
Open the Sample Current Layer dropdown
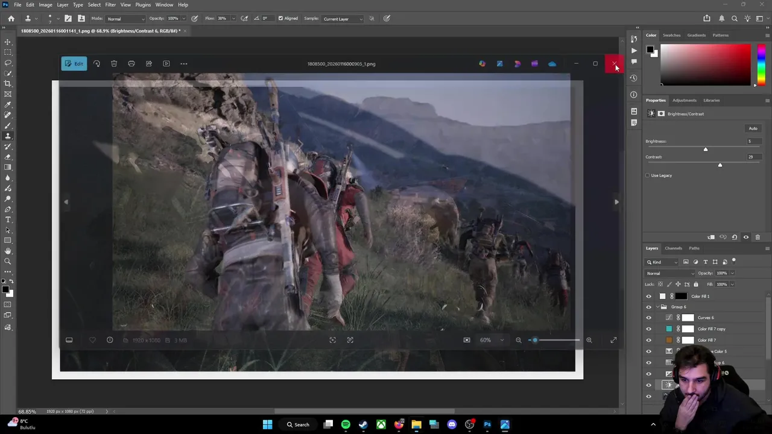click(343, 19)
